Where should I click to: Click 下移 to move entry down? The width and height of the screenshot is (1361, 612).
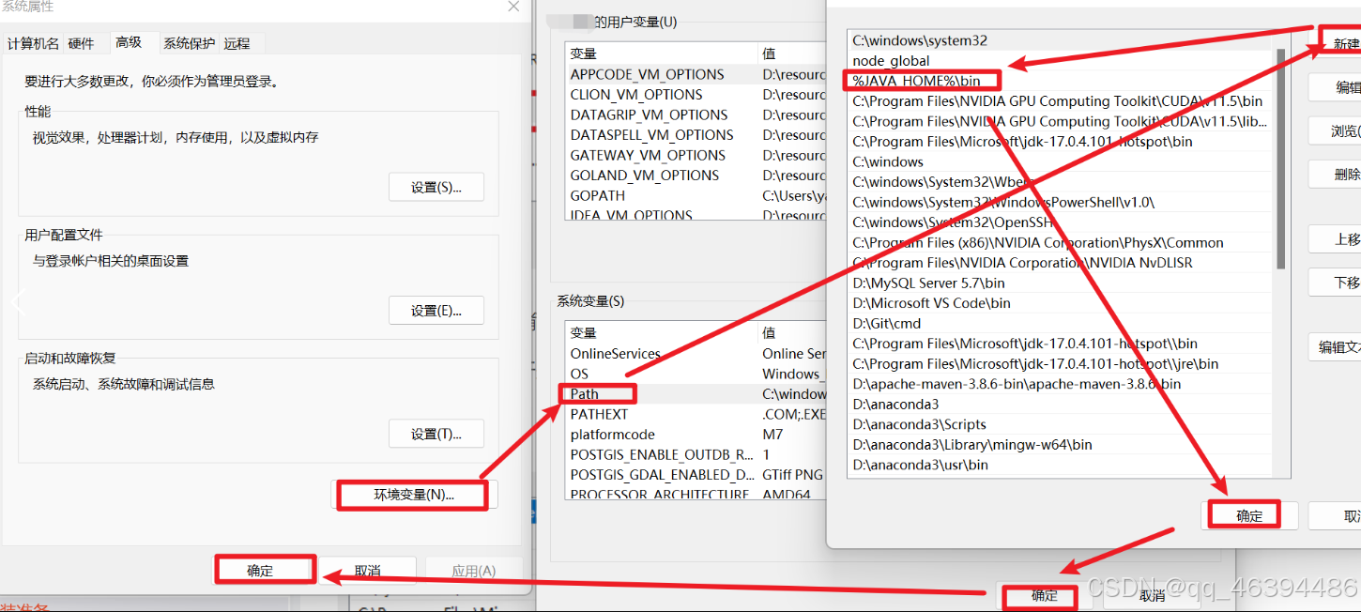[1336, 283]
